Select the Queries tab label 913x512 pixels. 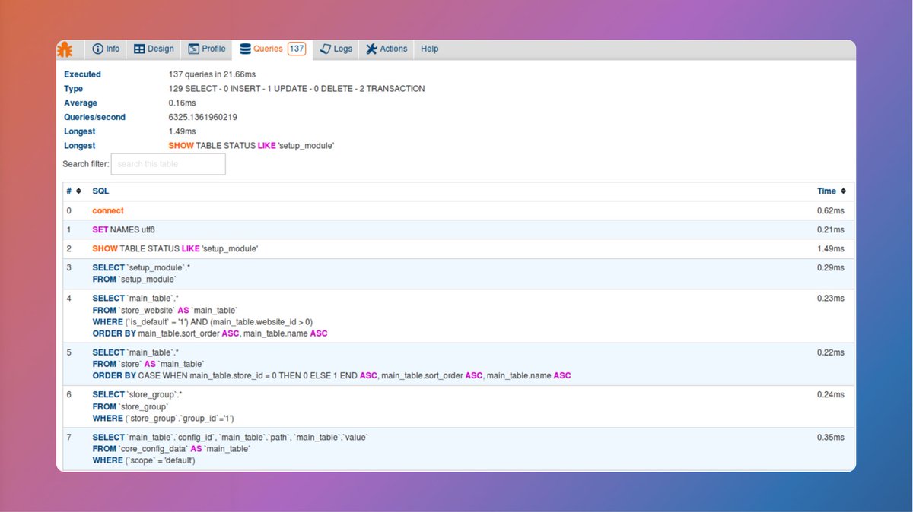[x=268, y=49]
